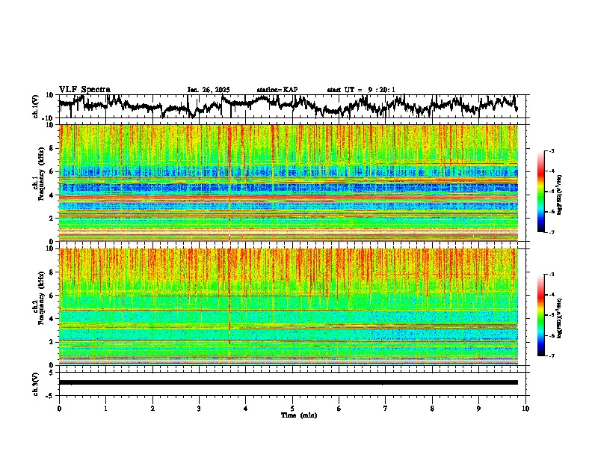Click the "-3" label on ch.2 color scale
The width and height of the screenshot is (592, 458).
click(x=552, y=275)
